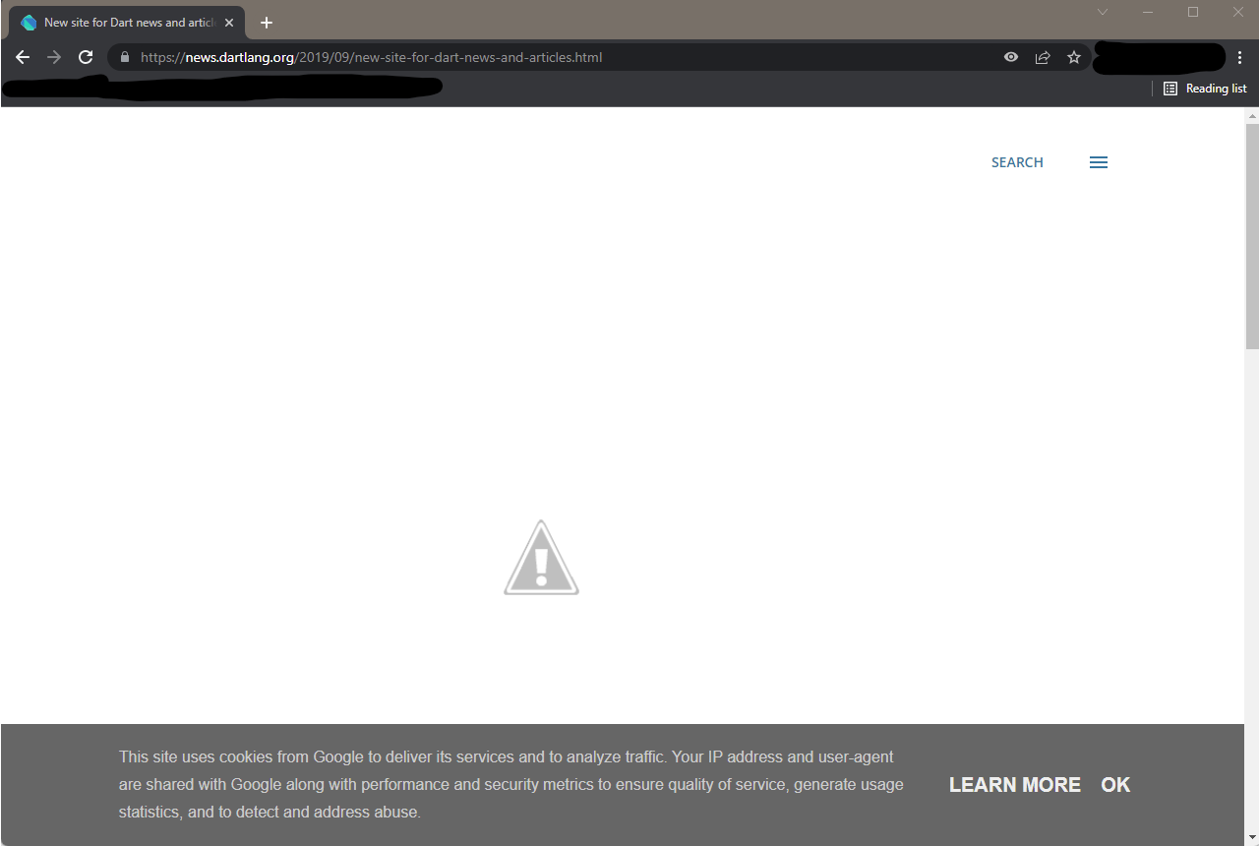This screenshot has height=846, width=1259.
Task: Open Chrome's three-dot menu
Action: pos(1240,57)
